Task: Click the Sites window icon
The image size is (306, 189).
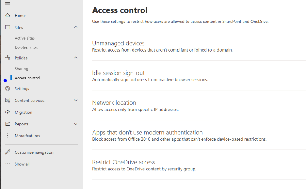Action: 8,27
